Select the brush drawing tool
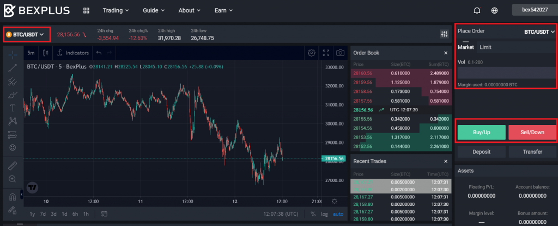 [x=13, y=95]
